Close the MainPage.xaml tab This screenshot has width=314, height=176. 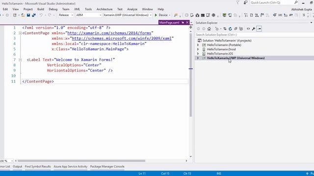coord(187,22)
